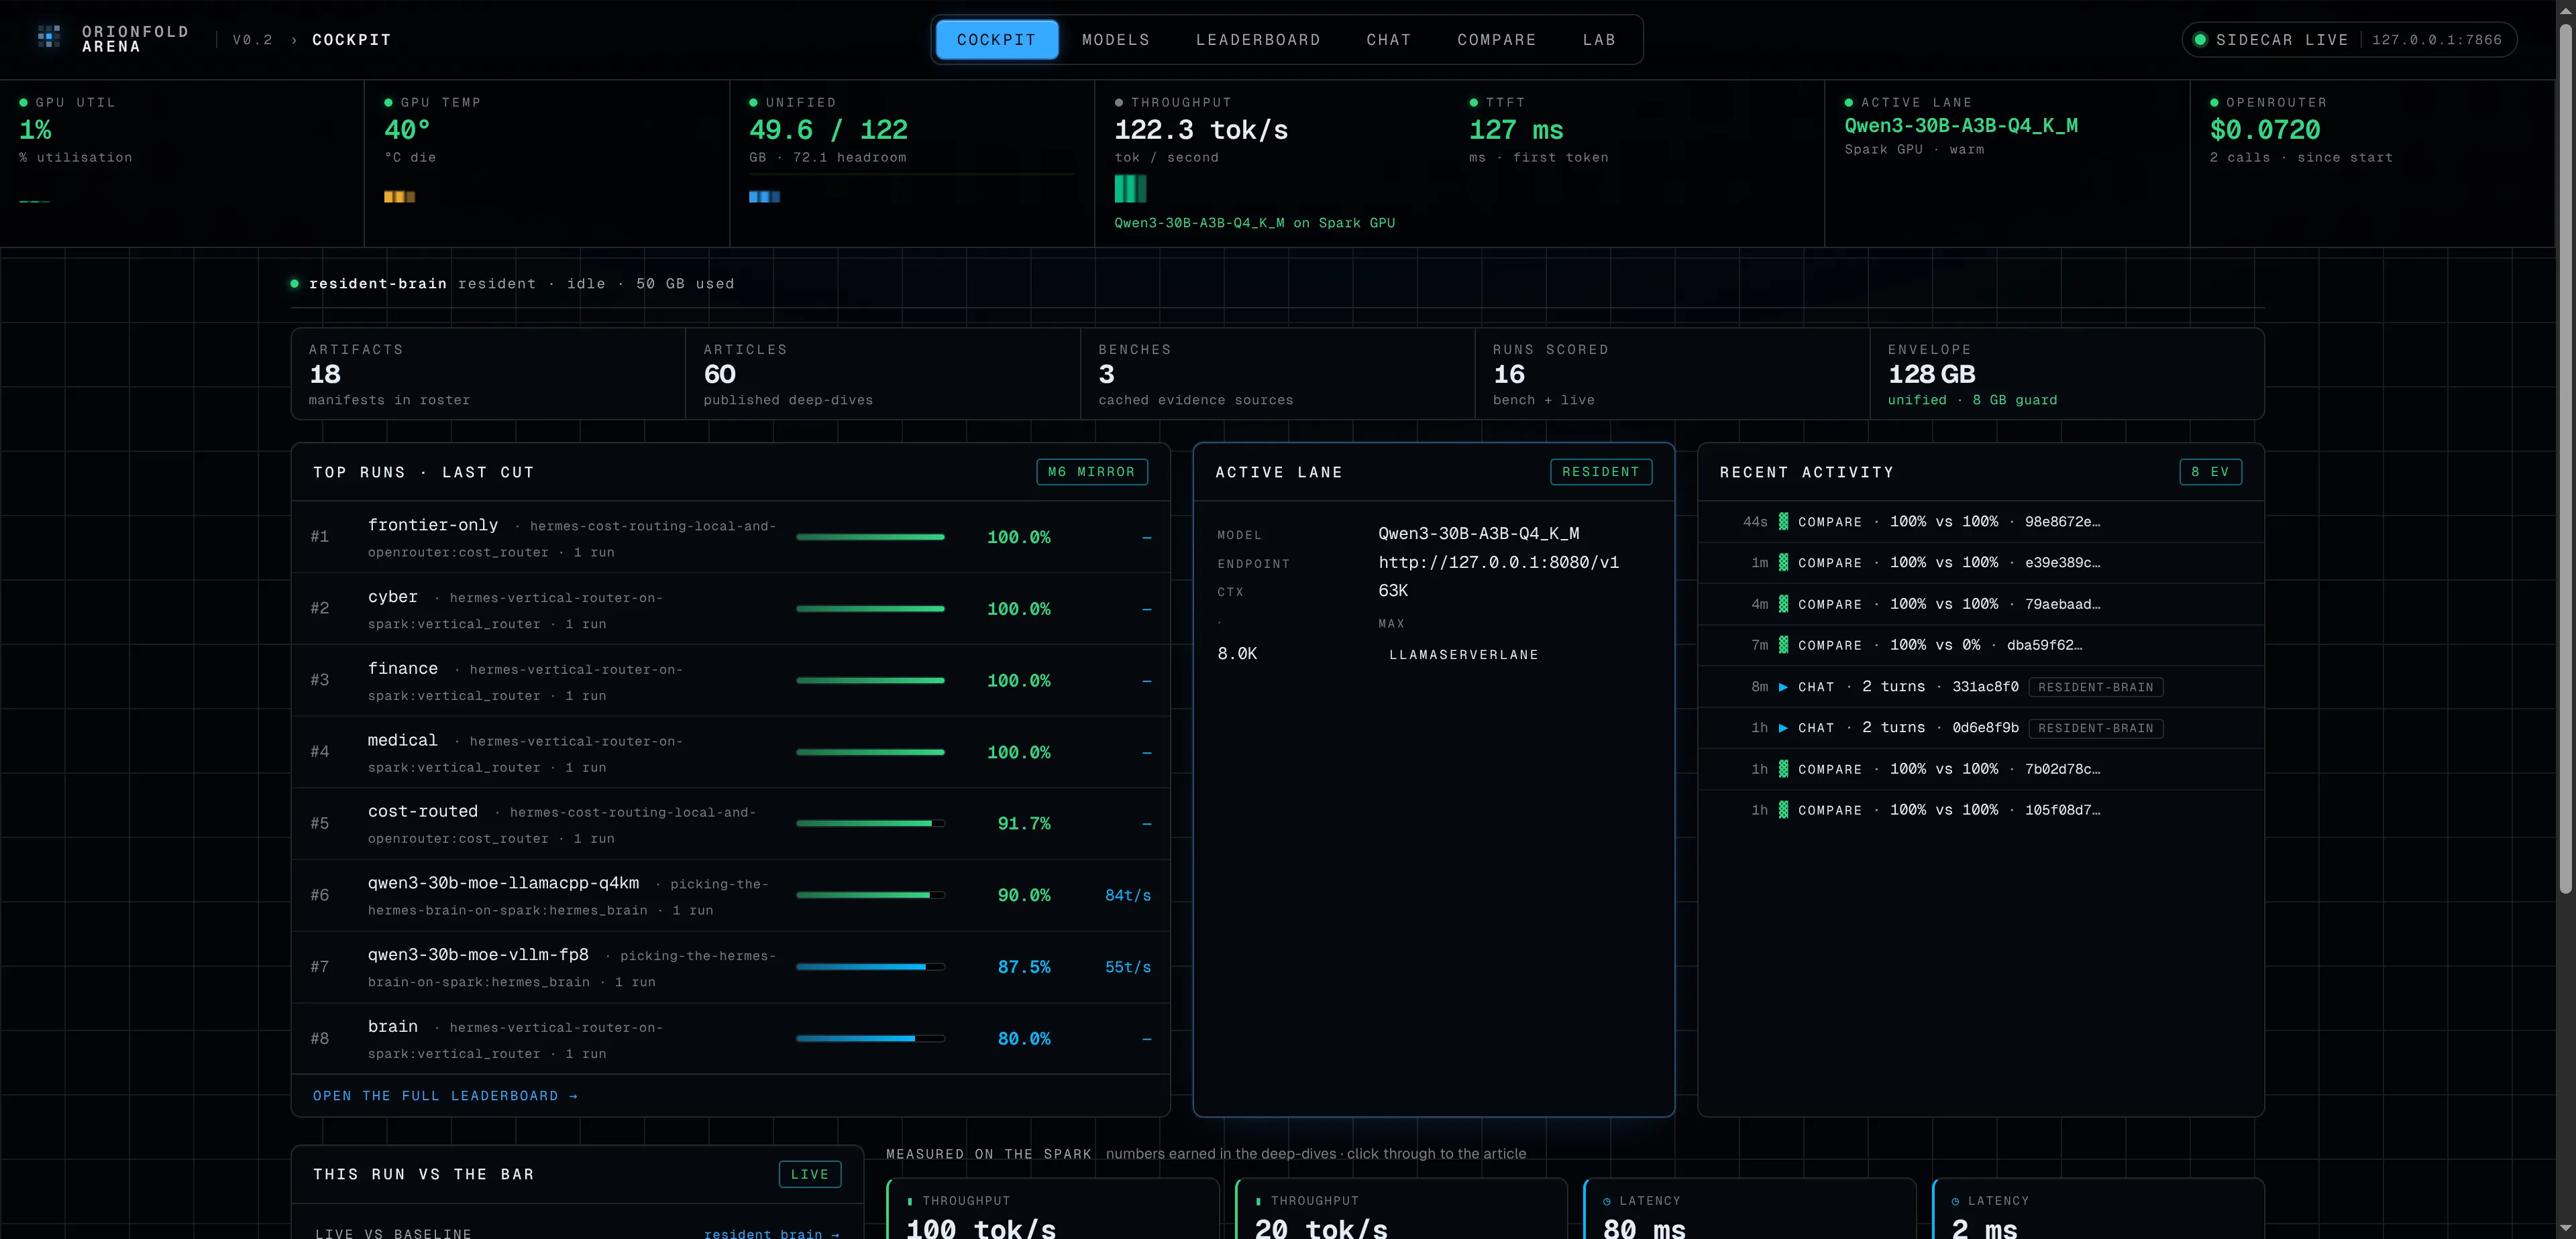
Task: Select the #2 cyber run row
Action: point(731,609)
